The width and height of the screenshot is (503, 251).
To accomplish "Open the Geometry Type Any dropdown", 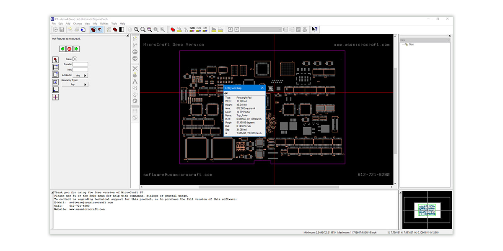I will coord(75,85).
